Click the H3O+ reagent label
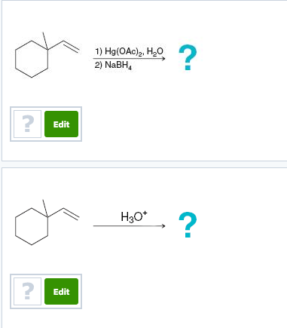The height and width of the screenshot is (328, 287). (134, 216)
